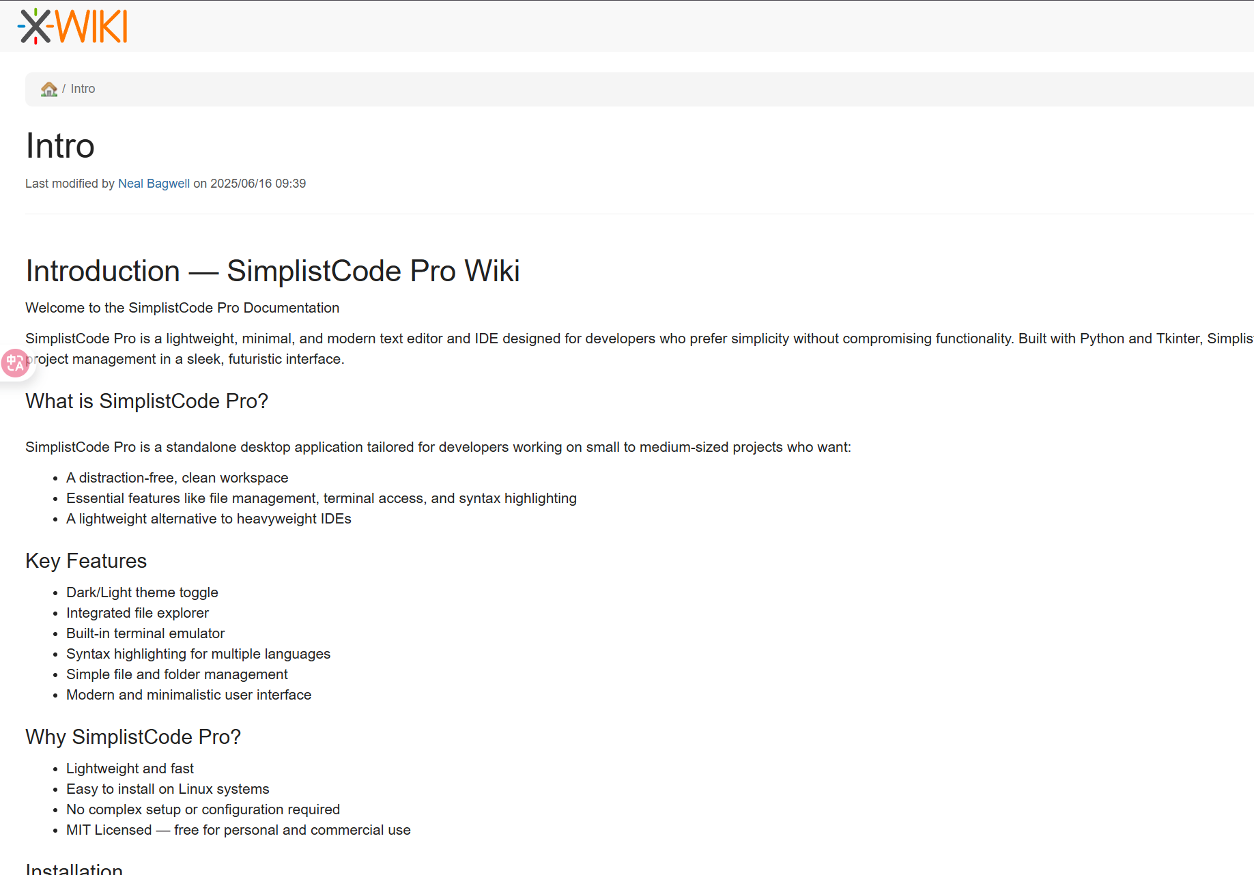Click the 'MIT Licensed' bullet point
The width and height of the screenshot is (1254, 875).
click(238, 830)
